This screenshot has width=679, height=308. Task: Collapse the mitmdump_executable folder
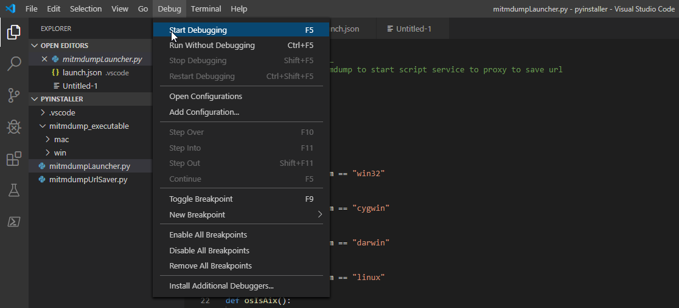coord(88,126)
